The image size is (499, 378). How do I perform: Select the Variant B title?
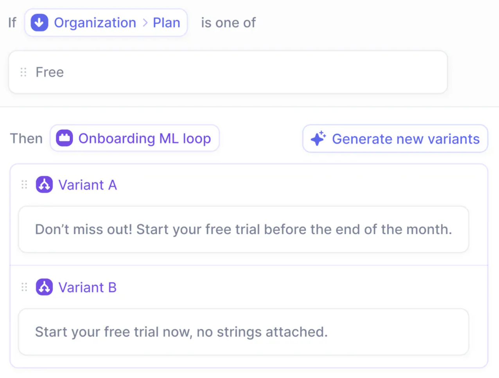pos(88,287)
